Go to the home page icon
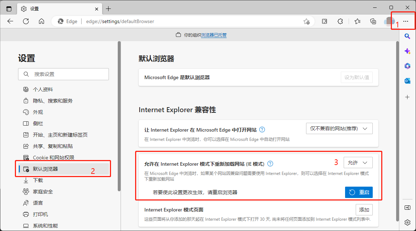 (41, 21)
